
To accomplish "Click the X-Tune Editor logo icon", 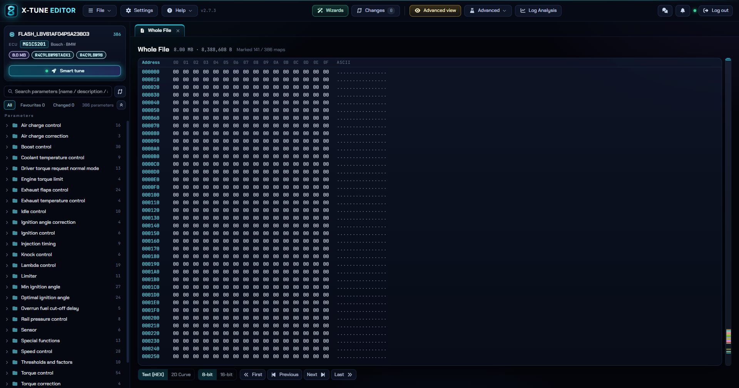I will pos(11,11).
